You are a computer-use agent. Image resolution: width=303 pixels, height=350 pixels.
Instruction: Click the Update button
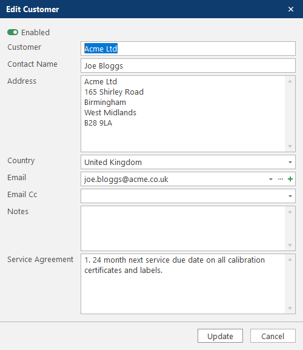(221, 336)
